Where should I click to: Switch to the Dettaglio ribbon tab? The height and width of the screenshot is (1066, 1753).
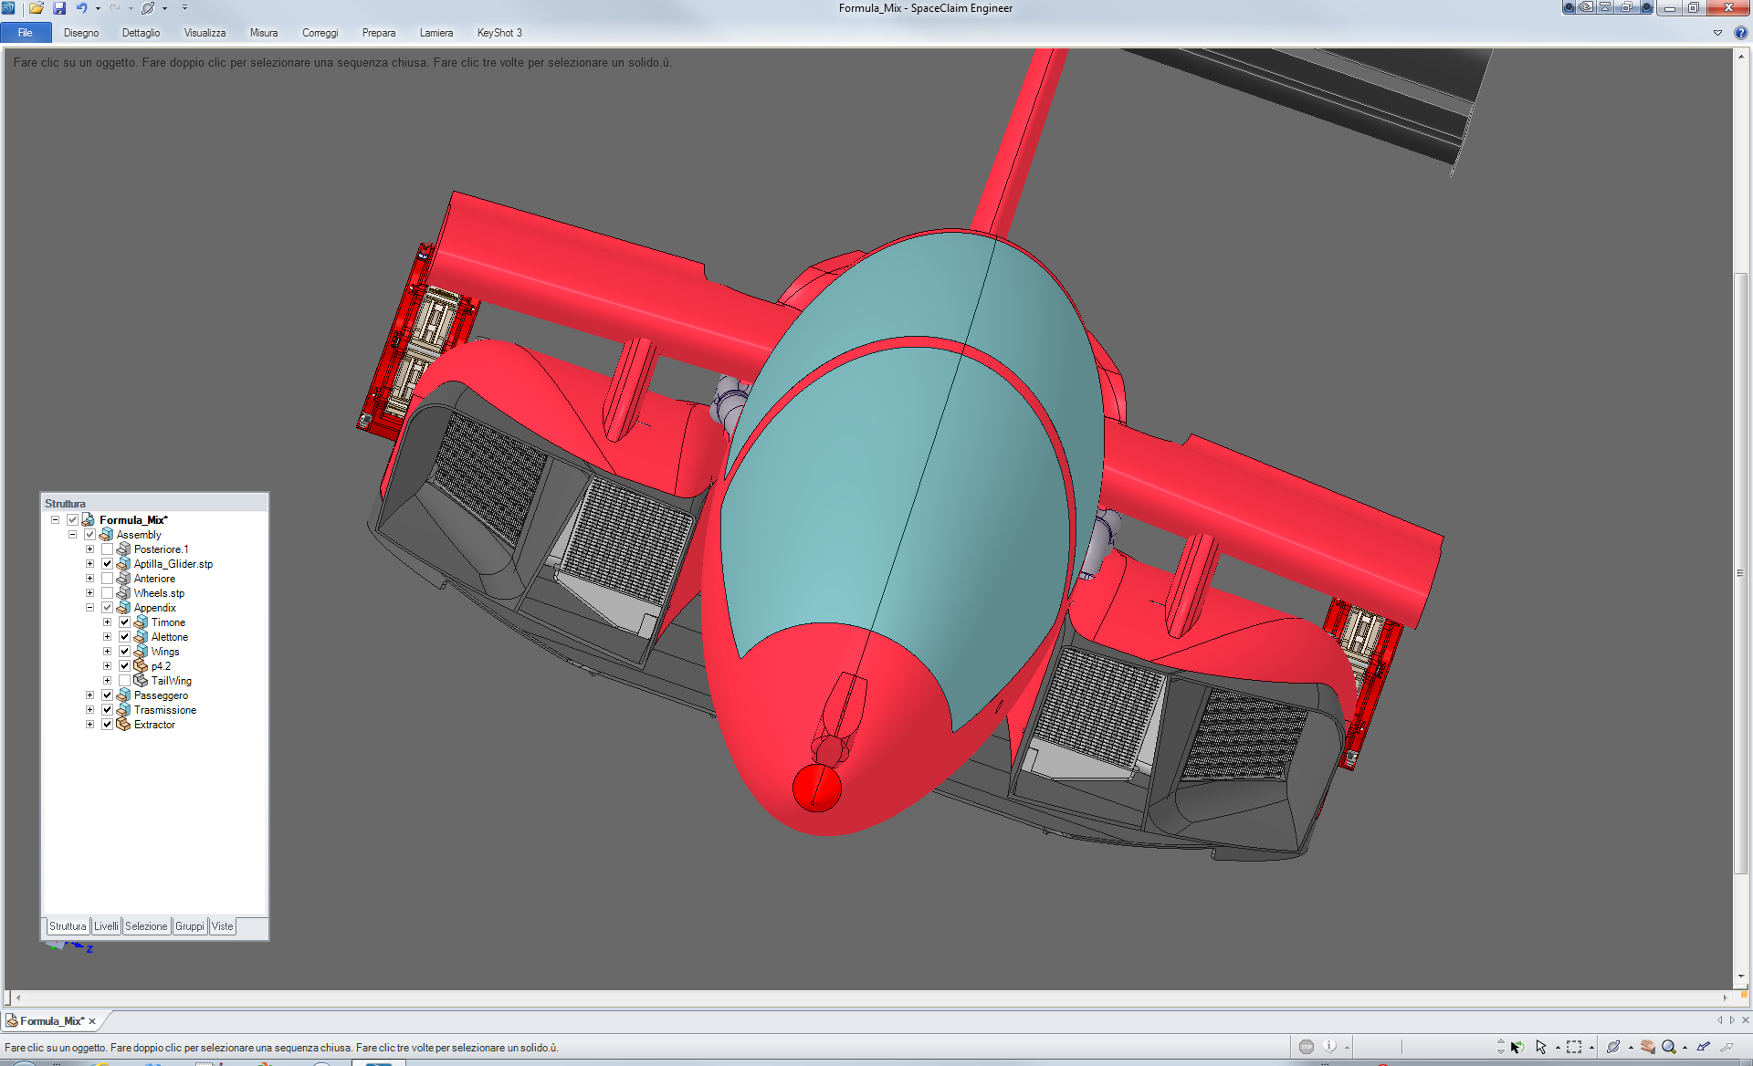point(141,33)
